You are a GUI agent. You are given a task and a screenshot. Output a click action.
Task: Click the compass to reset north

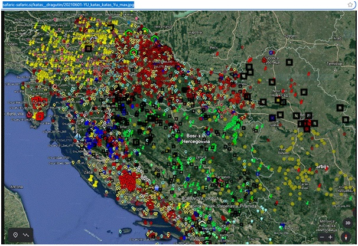(348, 237)
